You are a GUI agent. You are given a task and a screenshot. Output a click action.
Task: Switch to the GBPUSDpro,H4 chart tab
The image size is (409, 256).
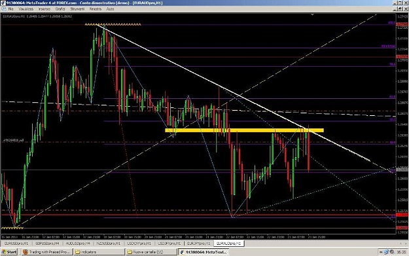click(x=47, y=243)
